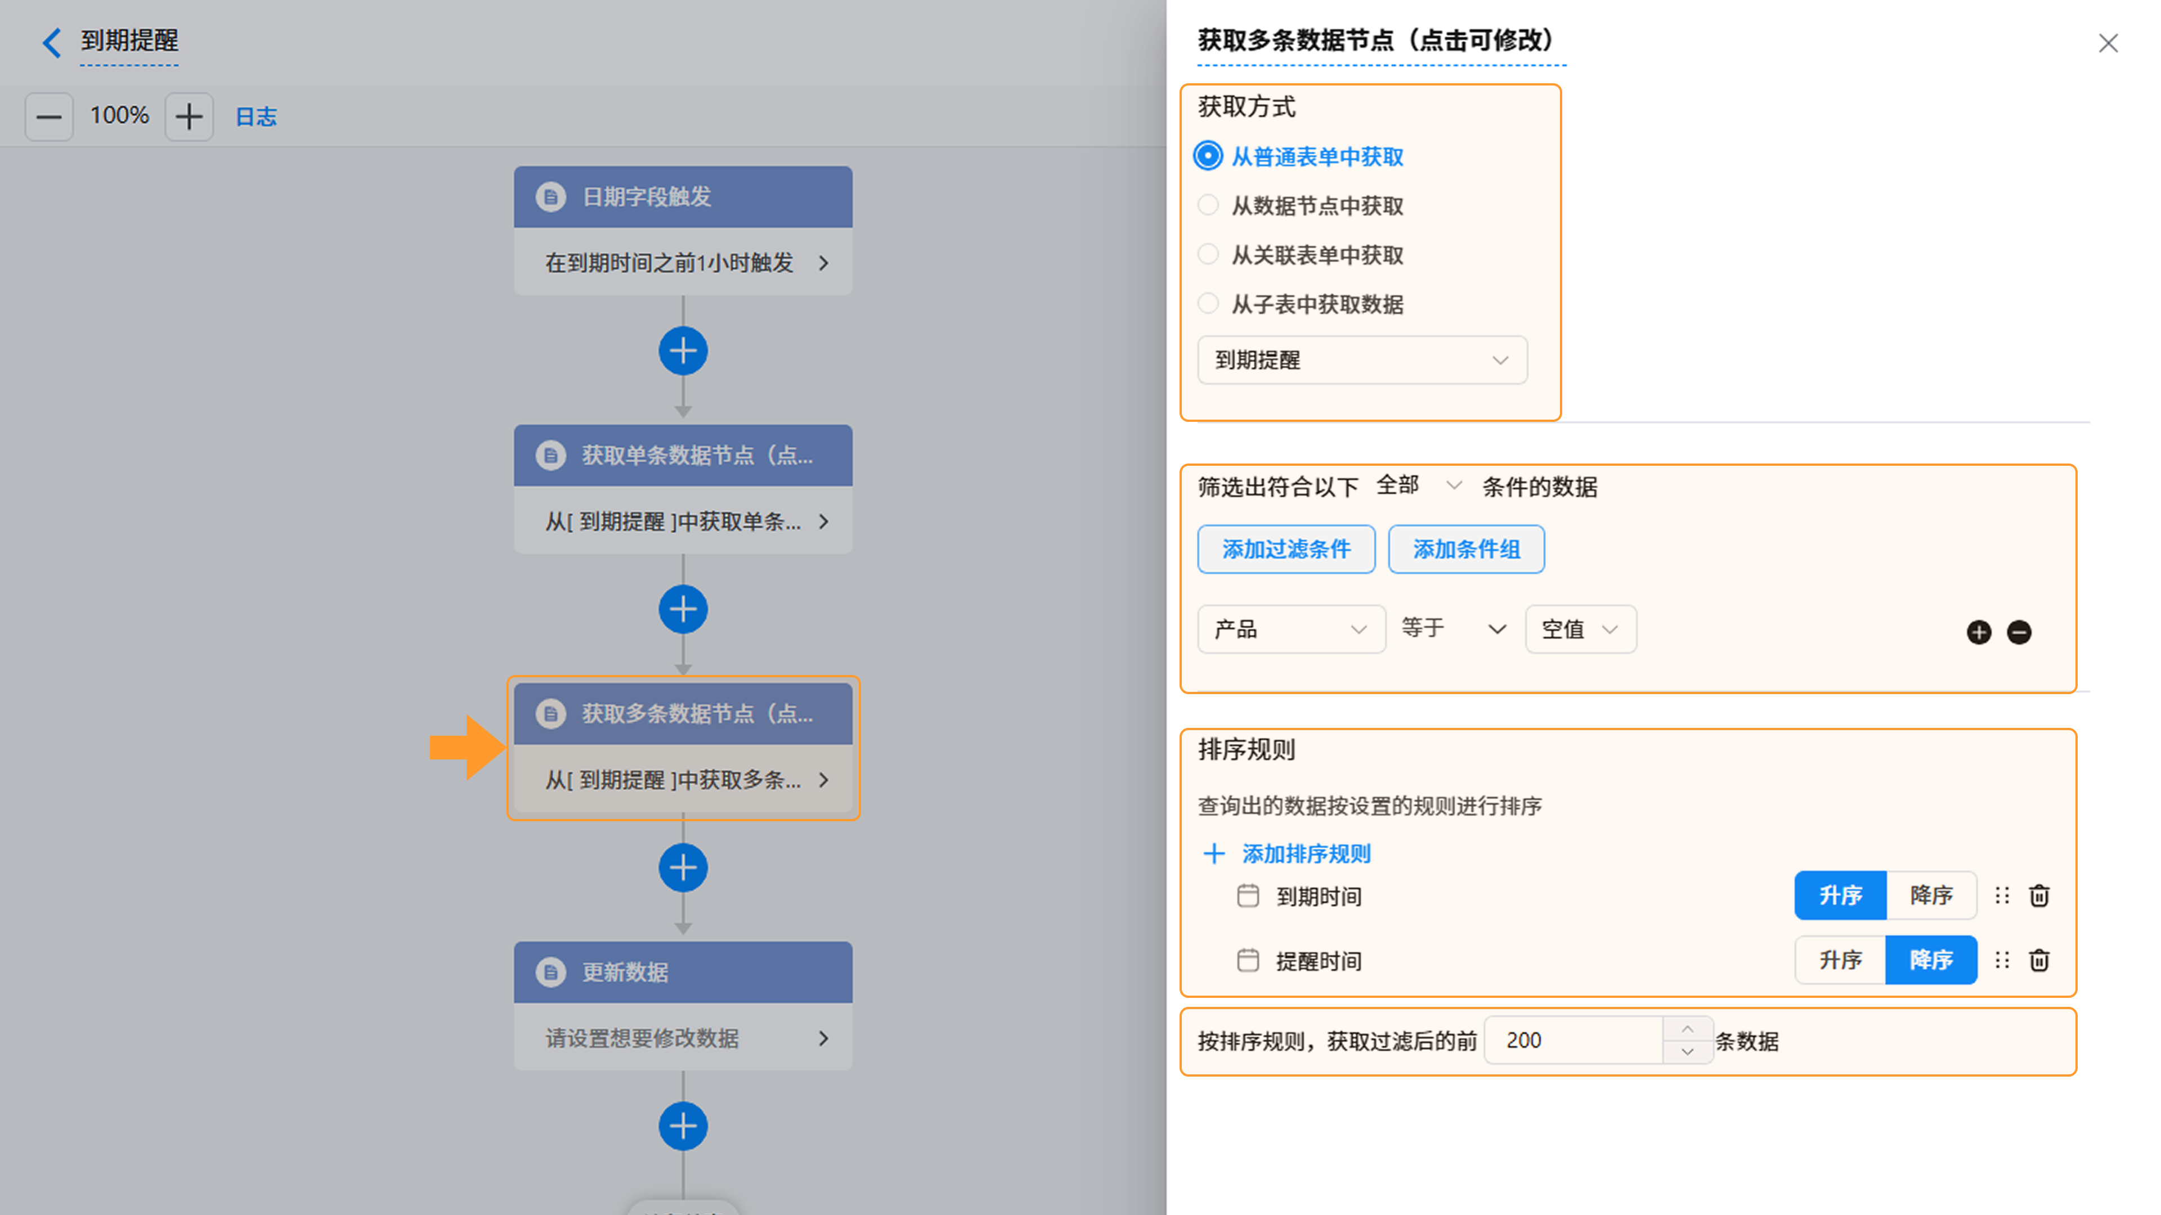Zoom out with the minus button
Image resolution: width=2161 pixels, height=1215 pixels.
(48, 116)
